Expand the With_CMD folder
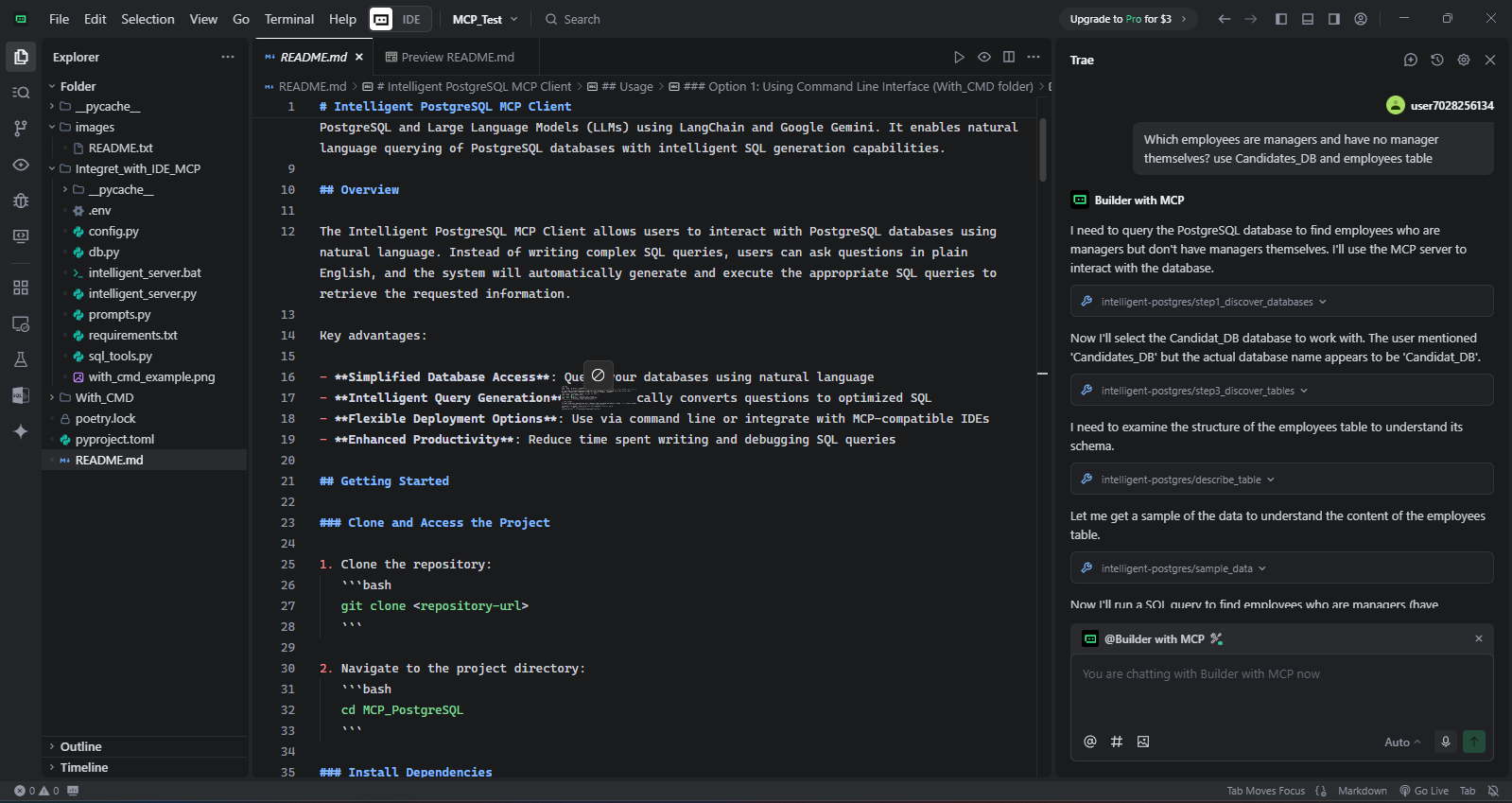Image resolution: width=1512 pixels, height=803 pixels. [x=145, y=397]
